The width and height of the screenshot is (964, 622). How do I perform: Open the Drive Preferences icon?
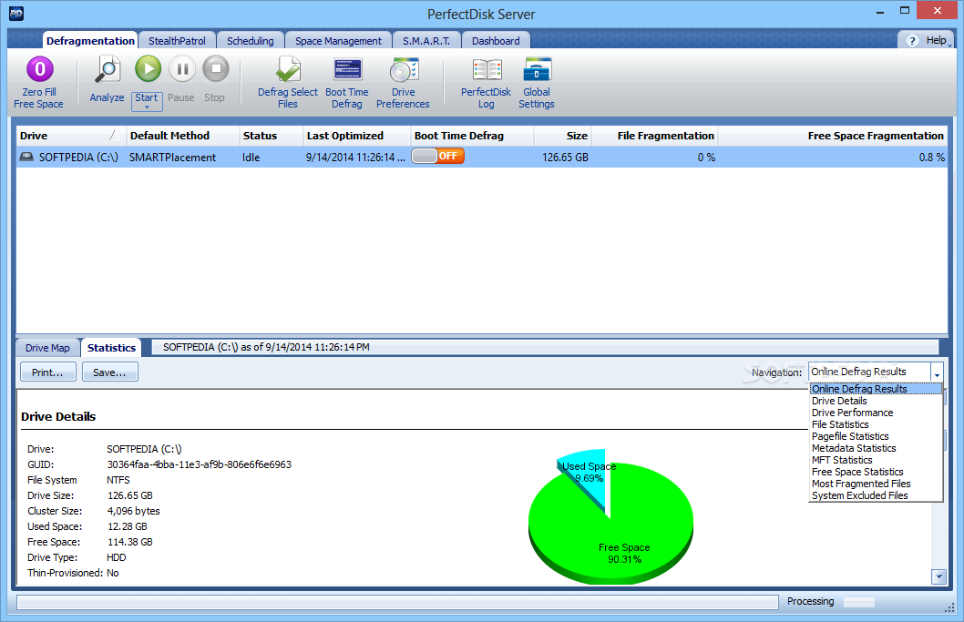click(x=404, y=70)
